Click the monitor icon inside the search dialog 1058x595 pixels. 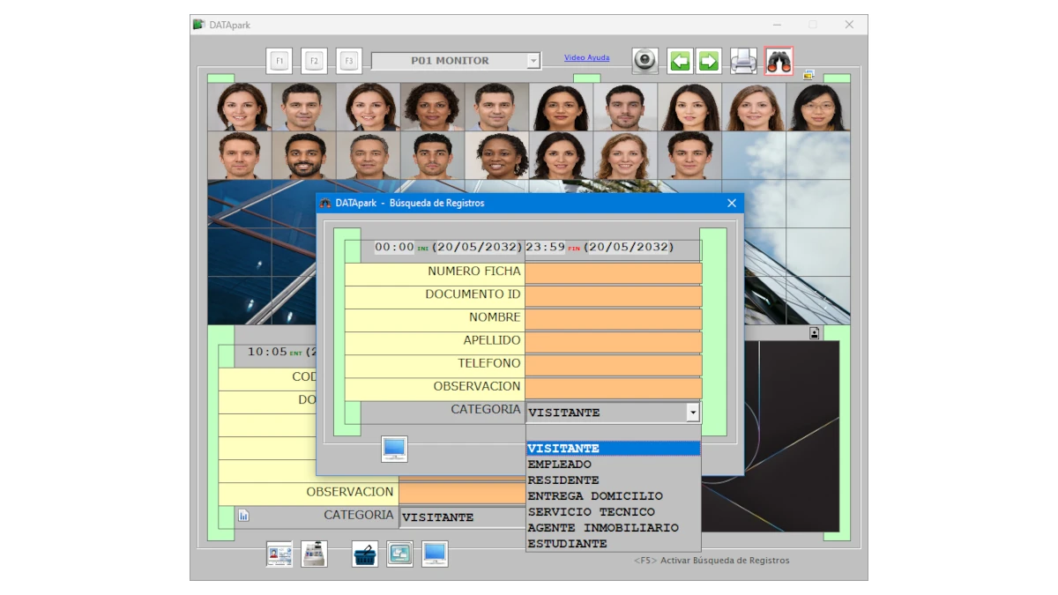point(394,449)
